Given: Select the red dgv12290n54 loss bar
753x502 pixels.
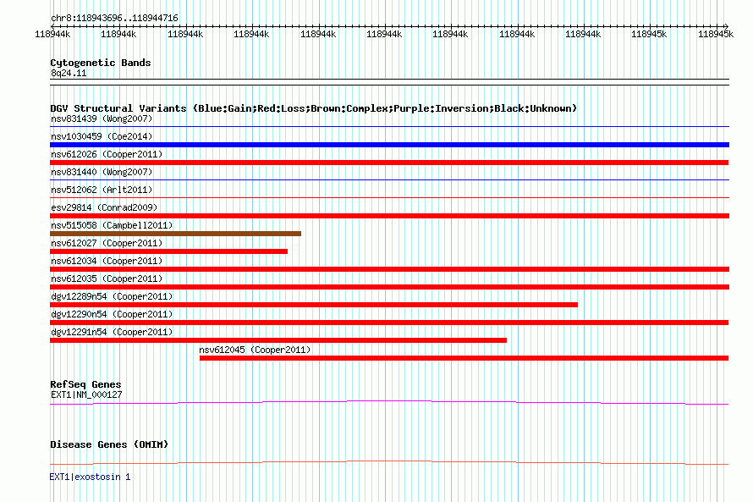Looking at the screenshot, I should click(x=389, y=323).
